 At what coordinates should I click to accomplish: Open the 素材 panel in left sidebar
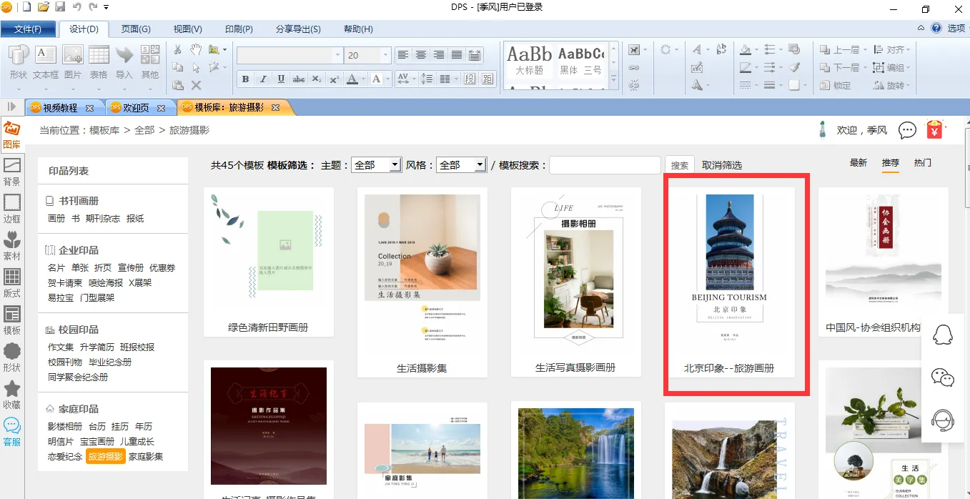coord(12,246)
